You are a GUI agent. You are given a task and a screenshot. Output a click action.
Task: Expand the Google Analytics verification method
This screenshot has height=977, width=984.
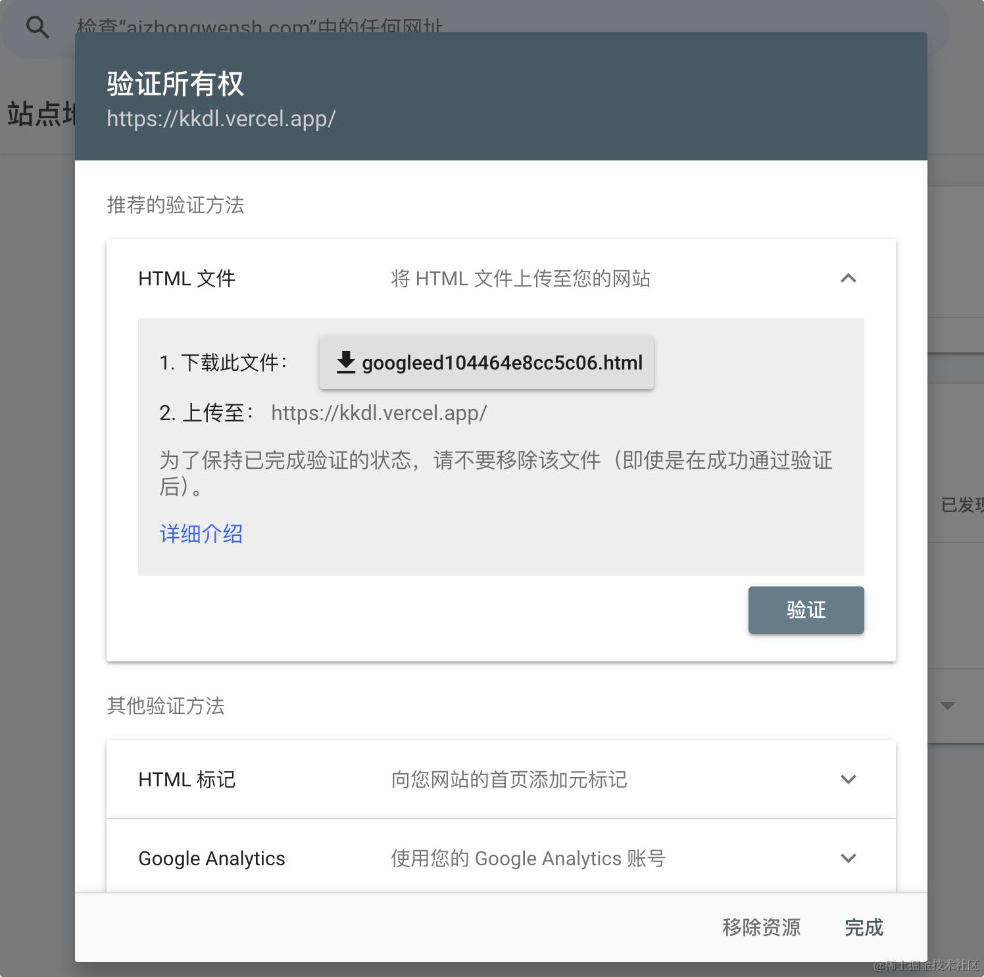[x=849, y=858]
